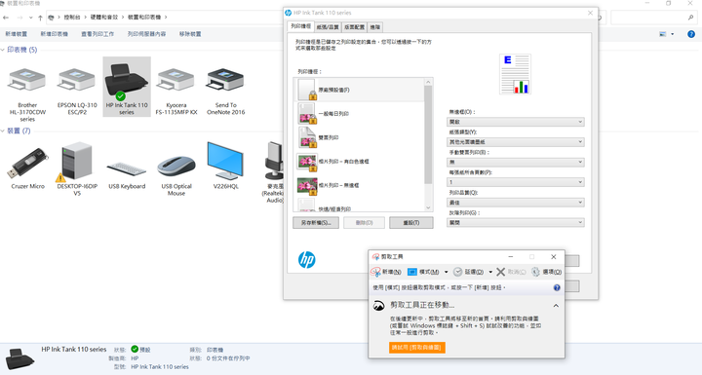Select the Factory Defaults (F) print shortcut
The height and width of the screenshot is (375, 702).
(x=359, y=90)
